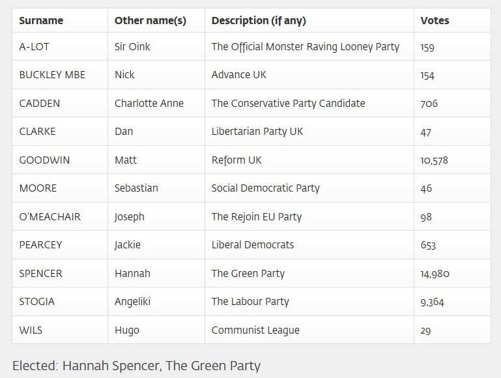Click the Other name(s) column header

(x=150, y=20)
